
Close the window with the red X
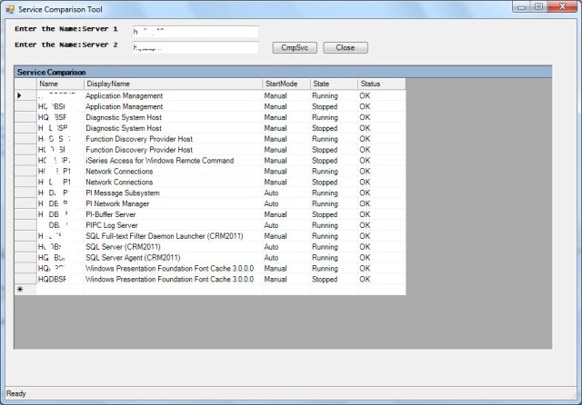tap(563, 6)
